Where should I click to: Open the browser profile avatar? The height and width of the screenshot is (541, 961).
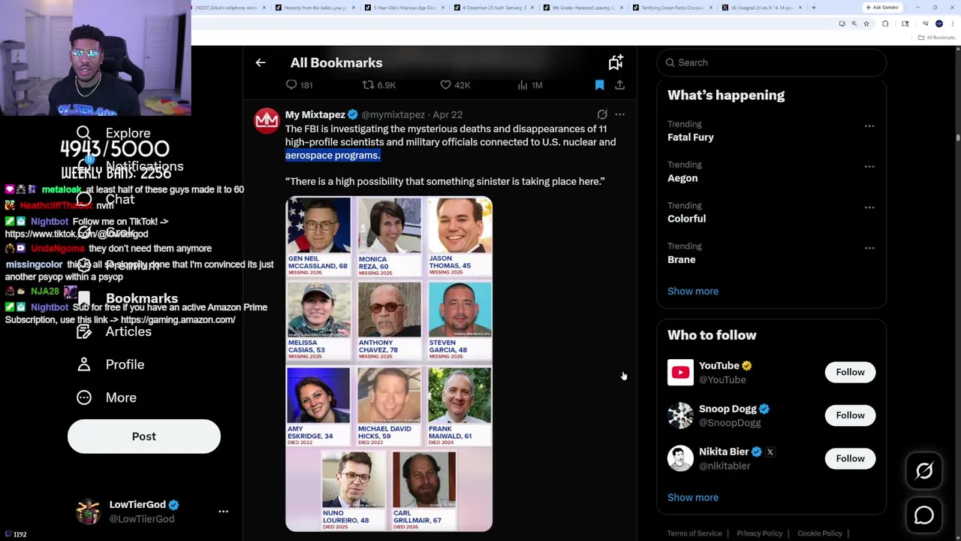click(x=939, y=24)
